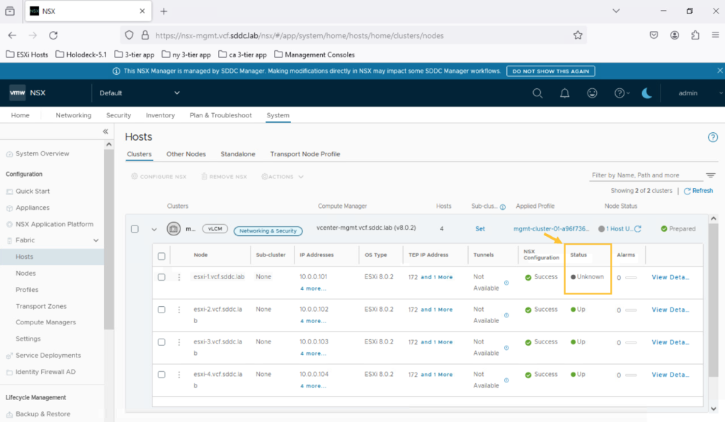Open the Plan & Troubleshoot tab
This screenshot has height=422, width=725.
(221, 115)
